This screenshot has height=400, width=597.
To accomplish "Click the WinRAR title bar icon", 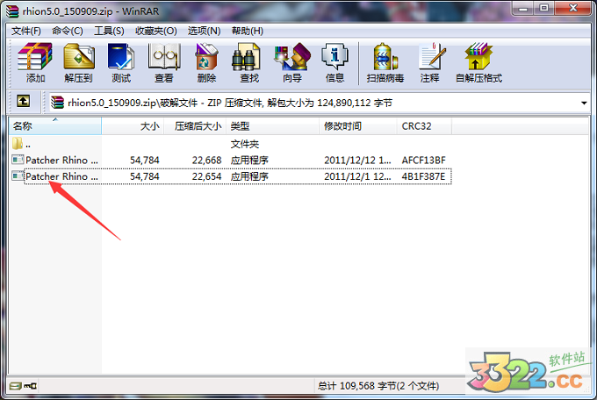I will [x=11, y=11].
